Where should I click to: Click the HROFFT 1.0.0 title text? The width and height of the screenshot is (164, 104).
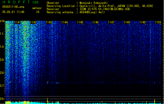tap(20, 2)
